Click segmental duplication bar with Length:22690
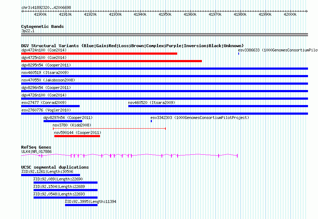This screenshot has width=318, height=219. [x=65, y=183]
